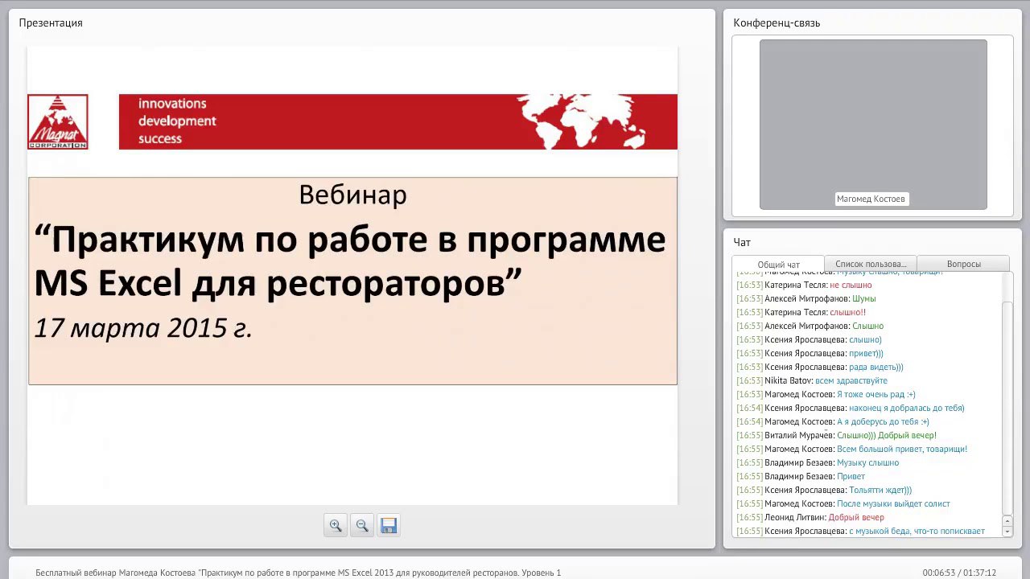Select Леонид Литвин message 'Добрый вечер'
This screenshot has height=579, width=1030.
pos(856,517)
